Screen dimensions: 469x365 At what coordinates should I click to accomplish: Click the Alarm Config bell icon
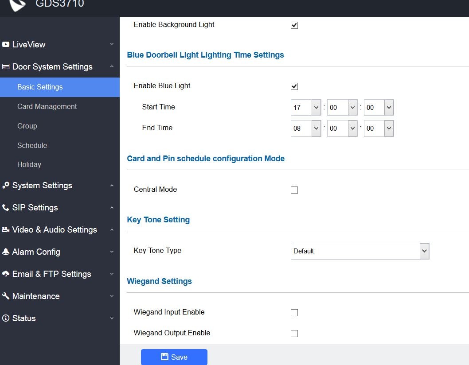point(6,252)
